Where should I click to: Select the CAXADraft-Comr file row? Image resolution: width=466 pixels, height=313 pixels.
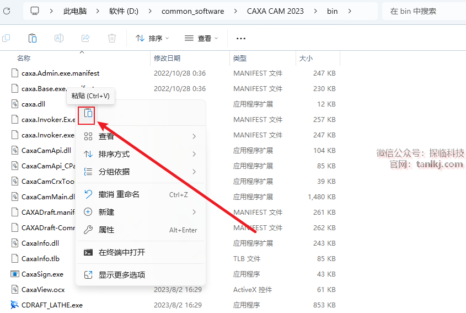tap(173, 227)
